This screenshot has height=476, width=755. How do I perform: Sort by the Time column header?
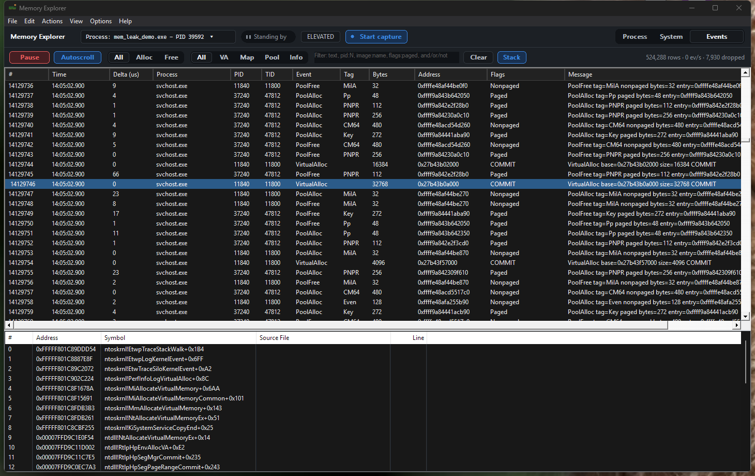coord(79,75)
